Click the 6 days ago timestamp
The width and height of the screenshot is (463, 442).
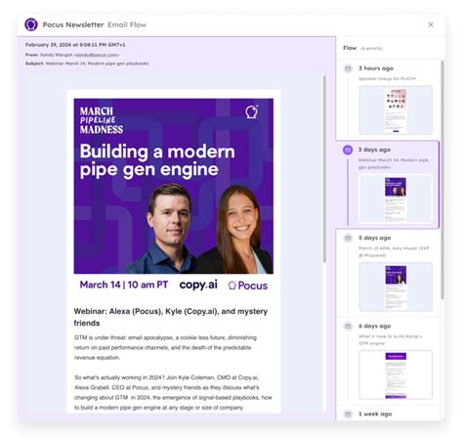[x=375, y=326]
